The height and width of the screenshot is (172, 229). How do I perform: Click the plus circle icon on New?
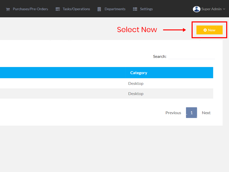pos(205,30)
